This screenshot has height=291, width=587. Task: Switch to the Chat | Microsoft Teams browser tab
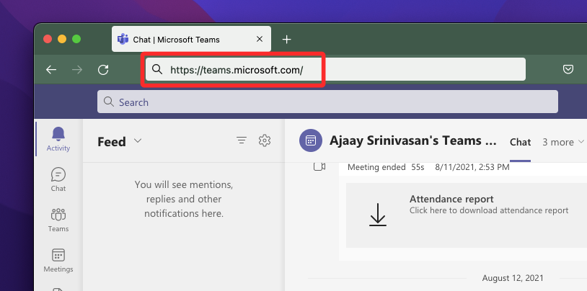pos(191,39)
